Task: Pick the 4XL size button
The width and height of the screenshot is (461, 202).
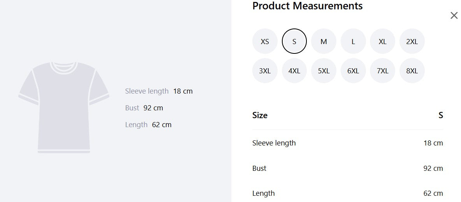Action: (294, 71)
